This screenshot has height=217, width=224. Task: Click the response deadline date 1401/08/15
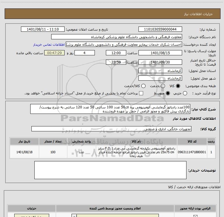pos(160,53)
